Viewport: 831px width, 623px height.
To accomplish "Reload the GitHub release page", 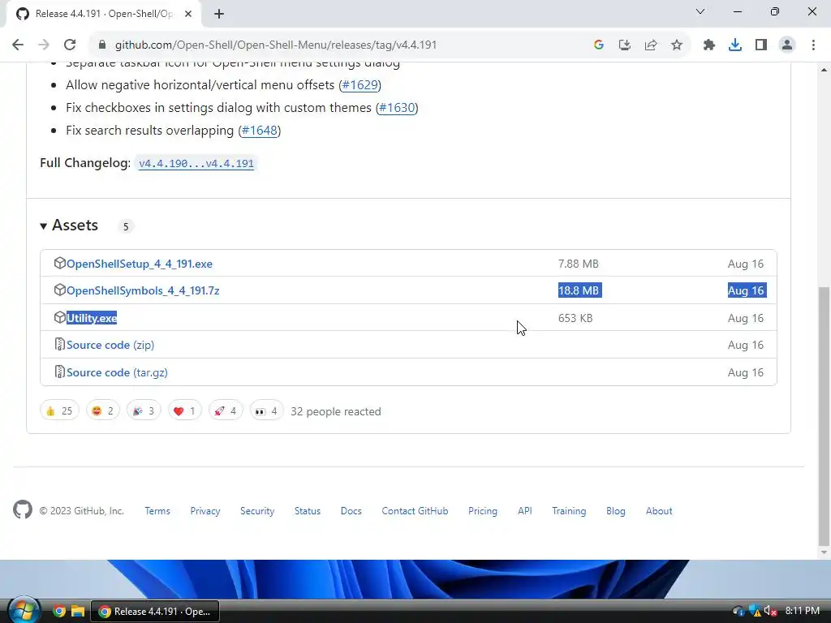I will click(70, 45).
